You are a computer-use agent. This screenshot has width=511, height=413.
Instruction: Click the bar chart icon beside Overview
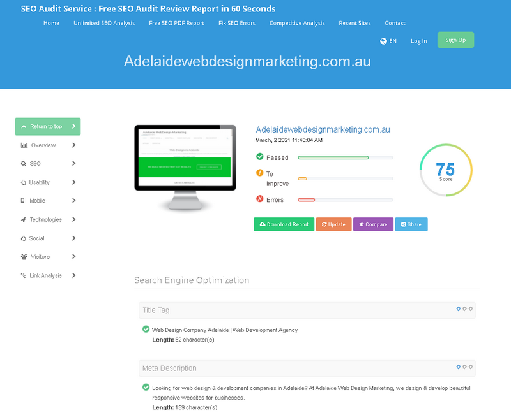click(24, 145)
